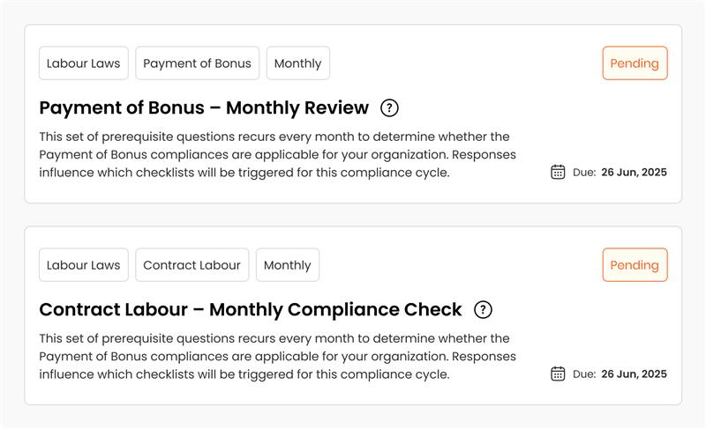Click the Pending status badge for Payment of Bonus

pos(635,63)
